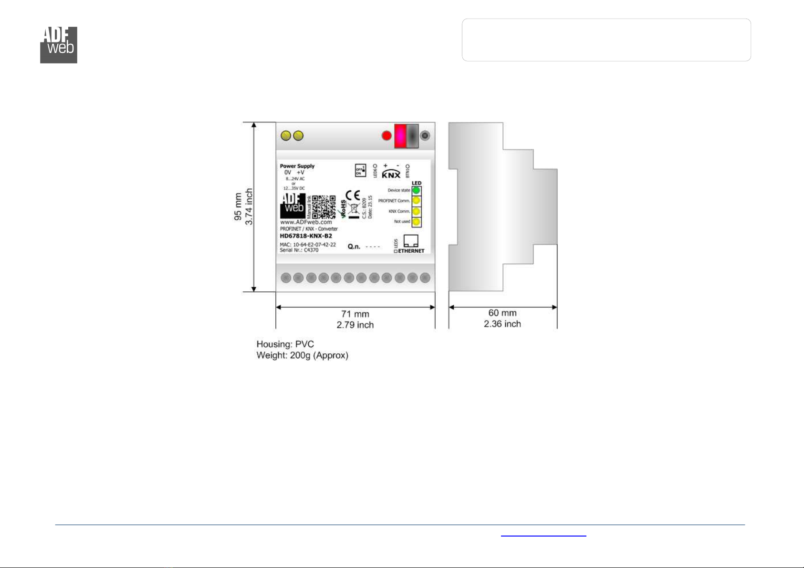
Task: Click the yellow PROFINET Comm. LED
Action: [x=416, y=201]
